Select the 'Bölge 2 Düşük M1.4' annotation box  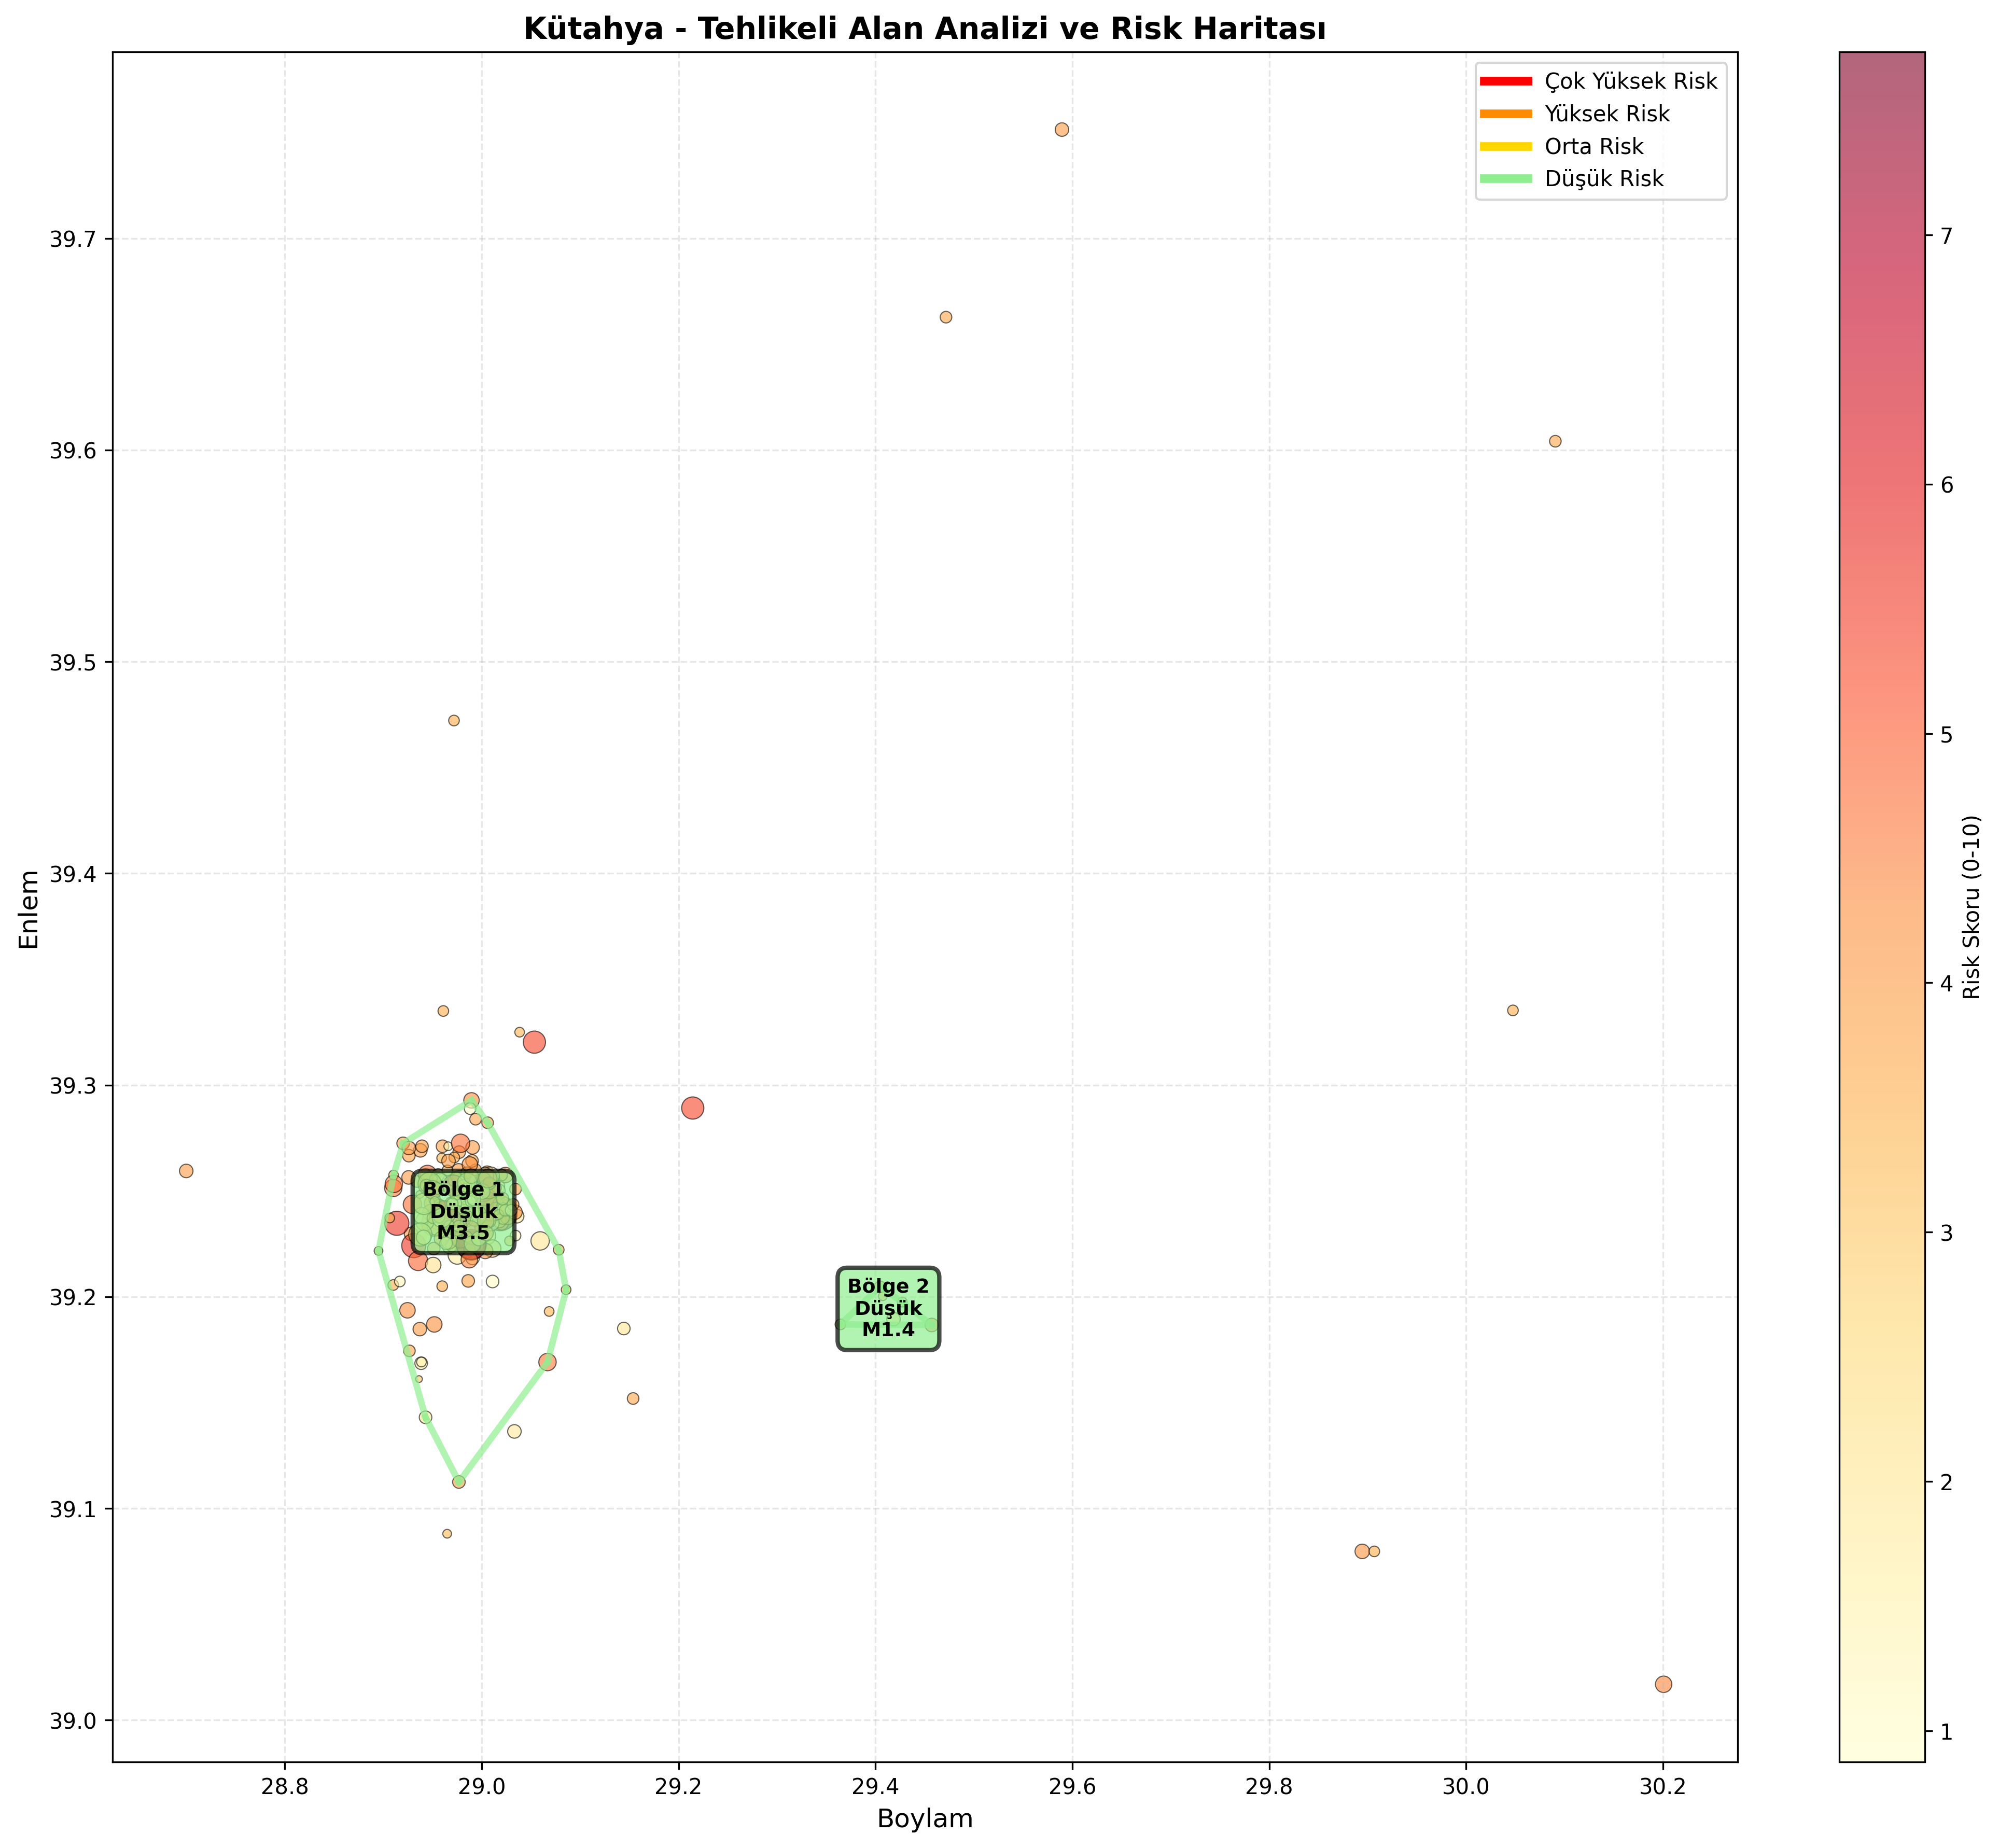888,1308
